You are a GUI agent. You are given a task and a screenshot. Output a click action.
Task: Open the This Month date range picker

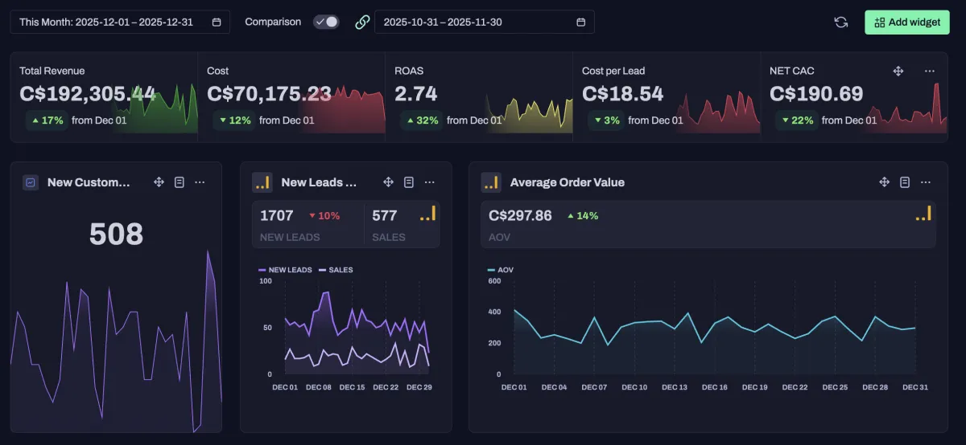point(120,22)
